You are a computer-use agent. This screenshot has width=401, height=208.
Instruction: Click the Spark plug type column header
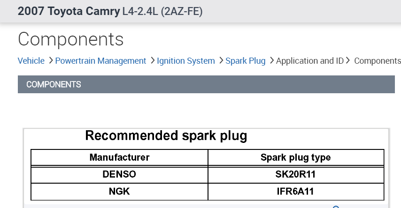295,158
